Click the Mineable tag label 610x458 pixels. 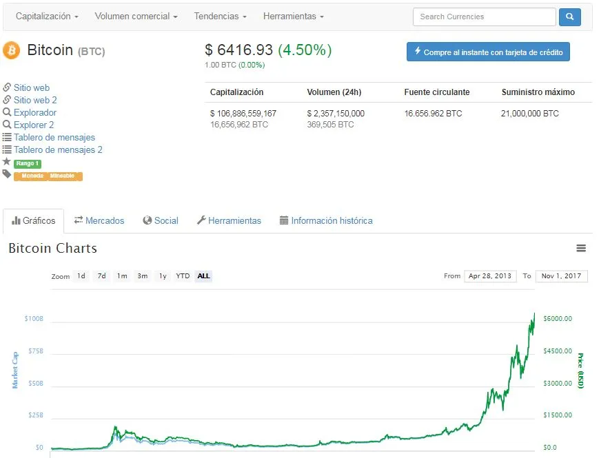(63, 176)
